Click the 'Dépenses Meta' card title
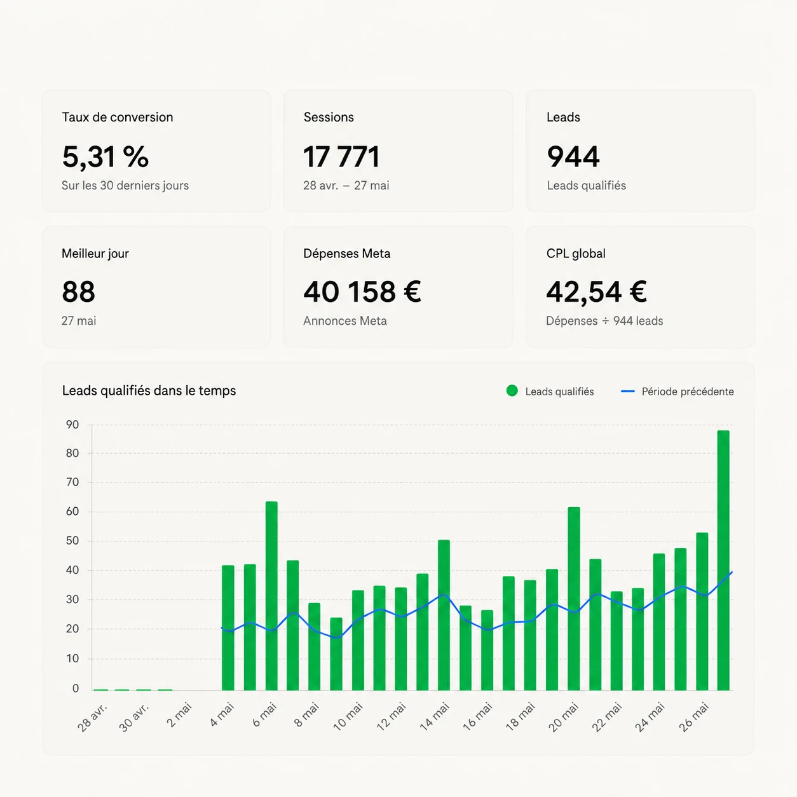This screenshot has height=797, width=797. click(x=347, y=254)
